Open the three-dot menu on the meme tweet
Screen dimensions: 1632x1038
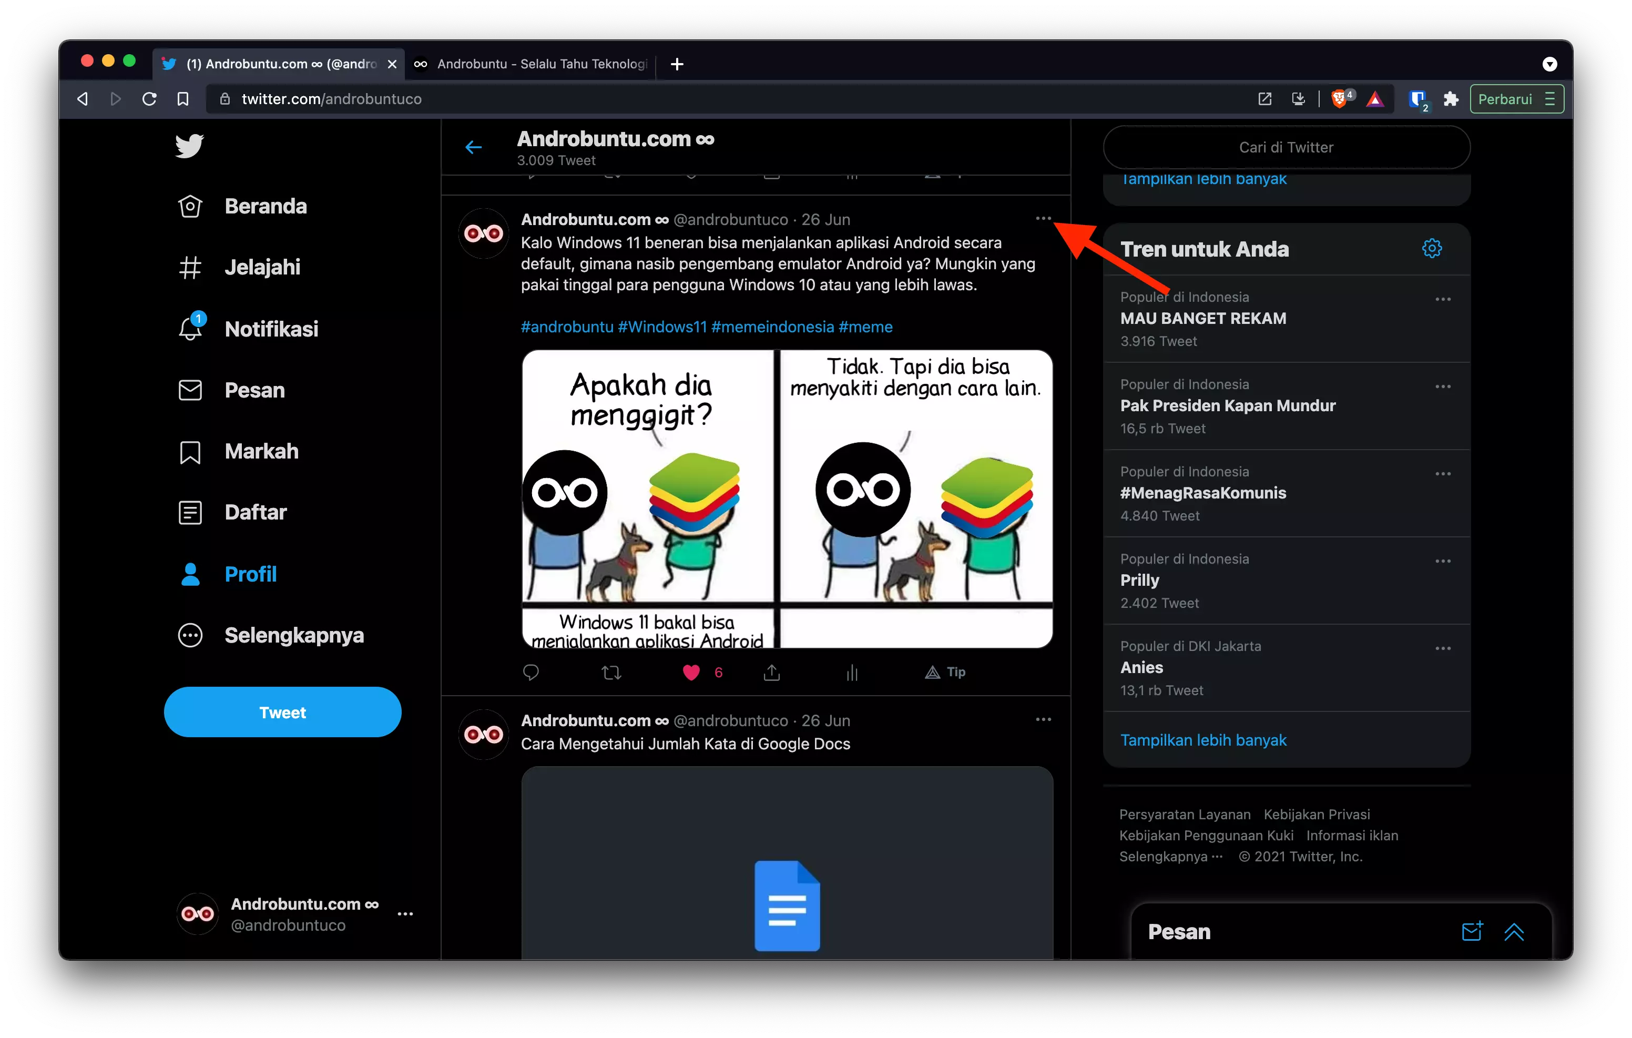point(1043,218)
